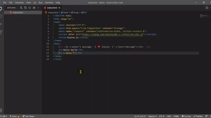Open Explorer more actions ellipsis
The height and width of the screenshot is (118, 211).
tap(38, 8)
